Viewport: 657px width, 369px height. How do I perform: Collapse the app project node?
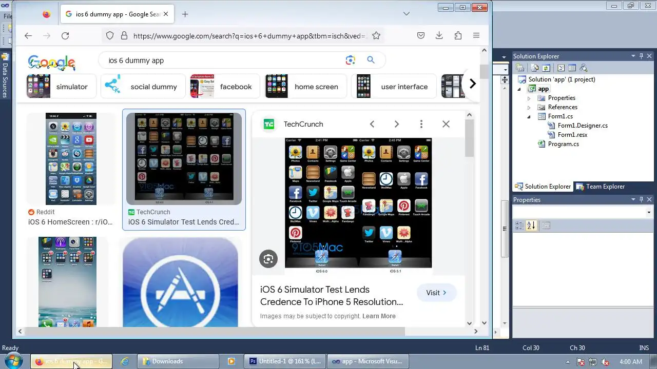click(520, 89)
